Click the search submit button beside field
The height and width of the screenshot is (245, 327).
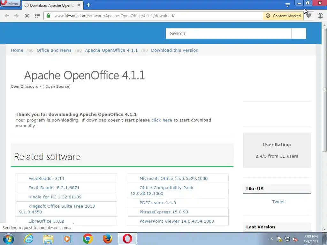click(x=299, y=33)
